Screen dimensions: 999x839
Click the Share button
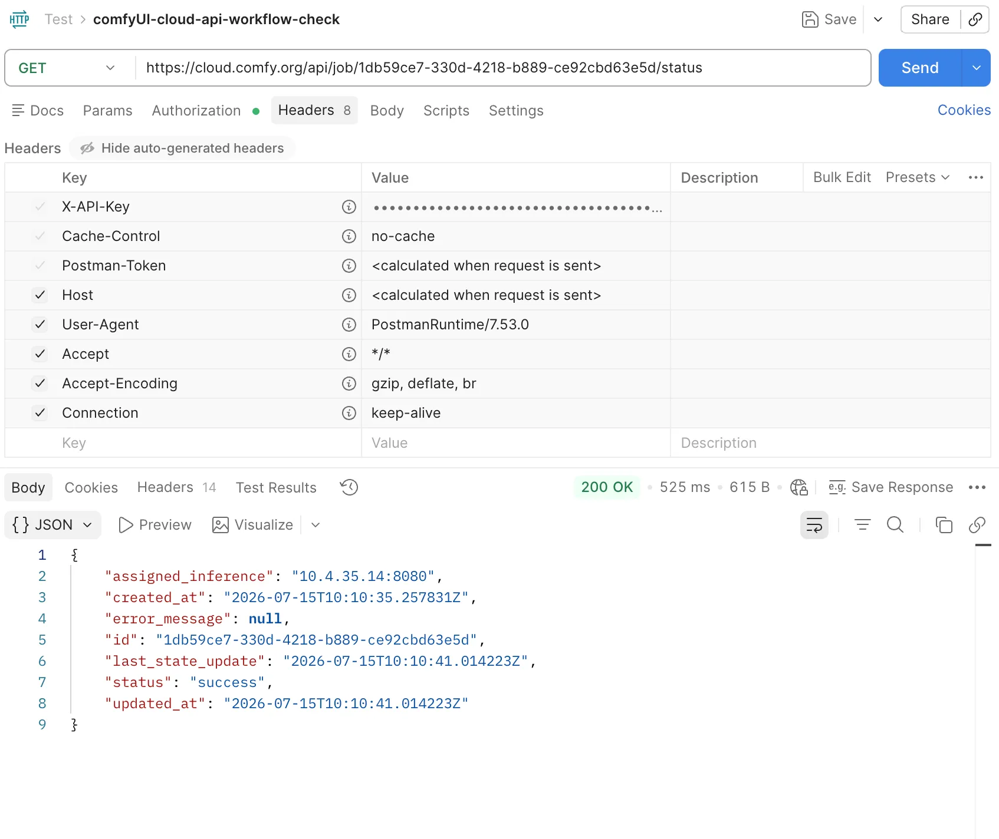930,19
